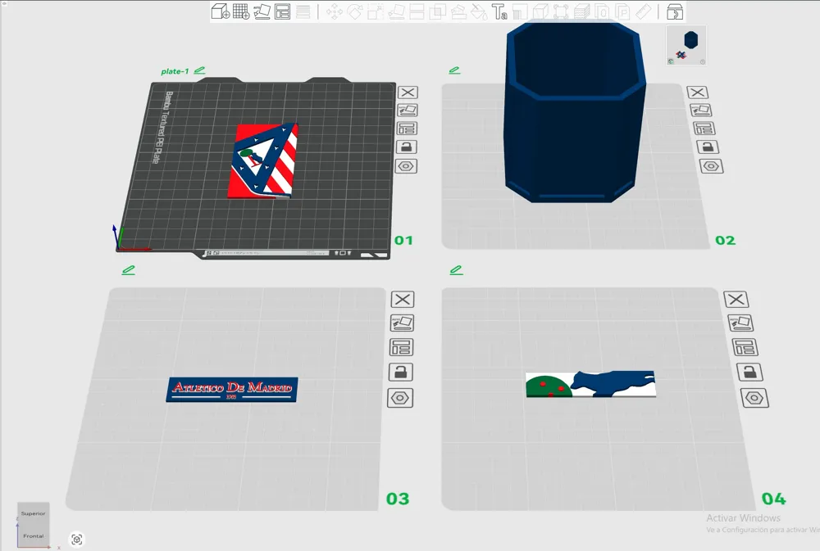Select the bear and tree plaque model
Screen dimensions: 820x551
(x=590, y=385)
